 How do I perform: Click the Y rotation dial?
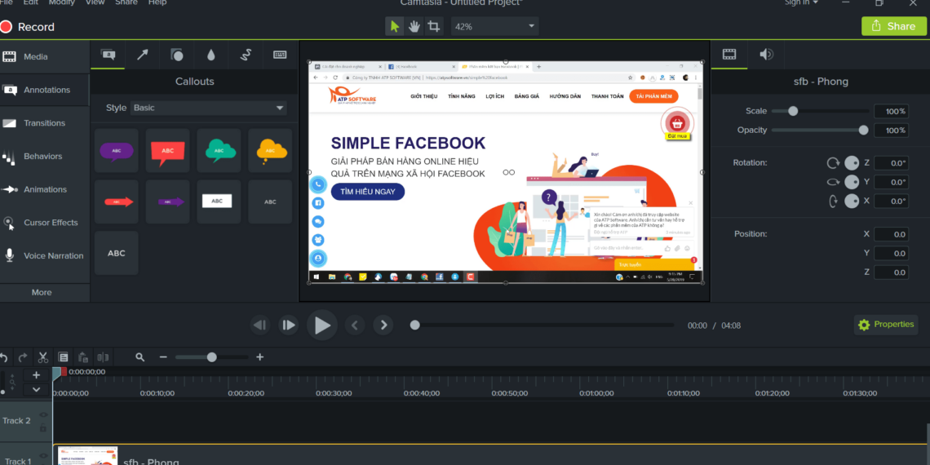[x=852, y=181]
